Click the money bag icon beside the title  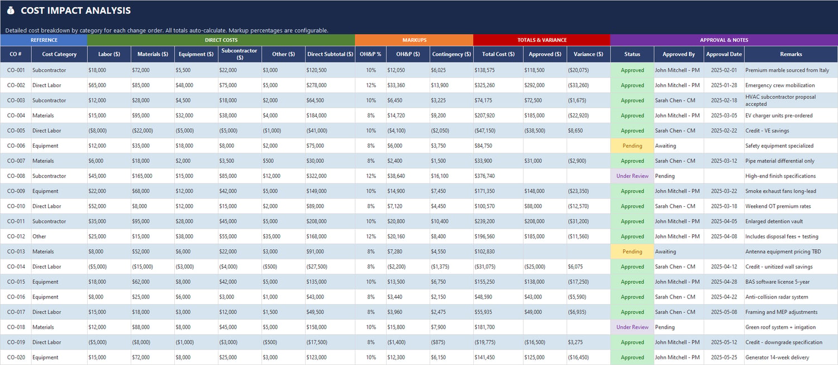click(x=11, y=11)
